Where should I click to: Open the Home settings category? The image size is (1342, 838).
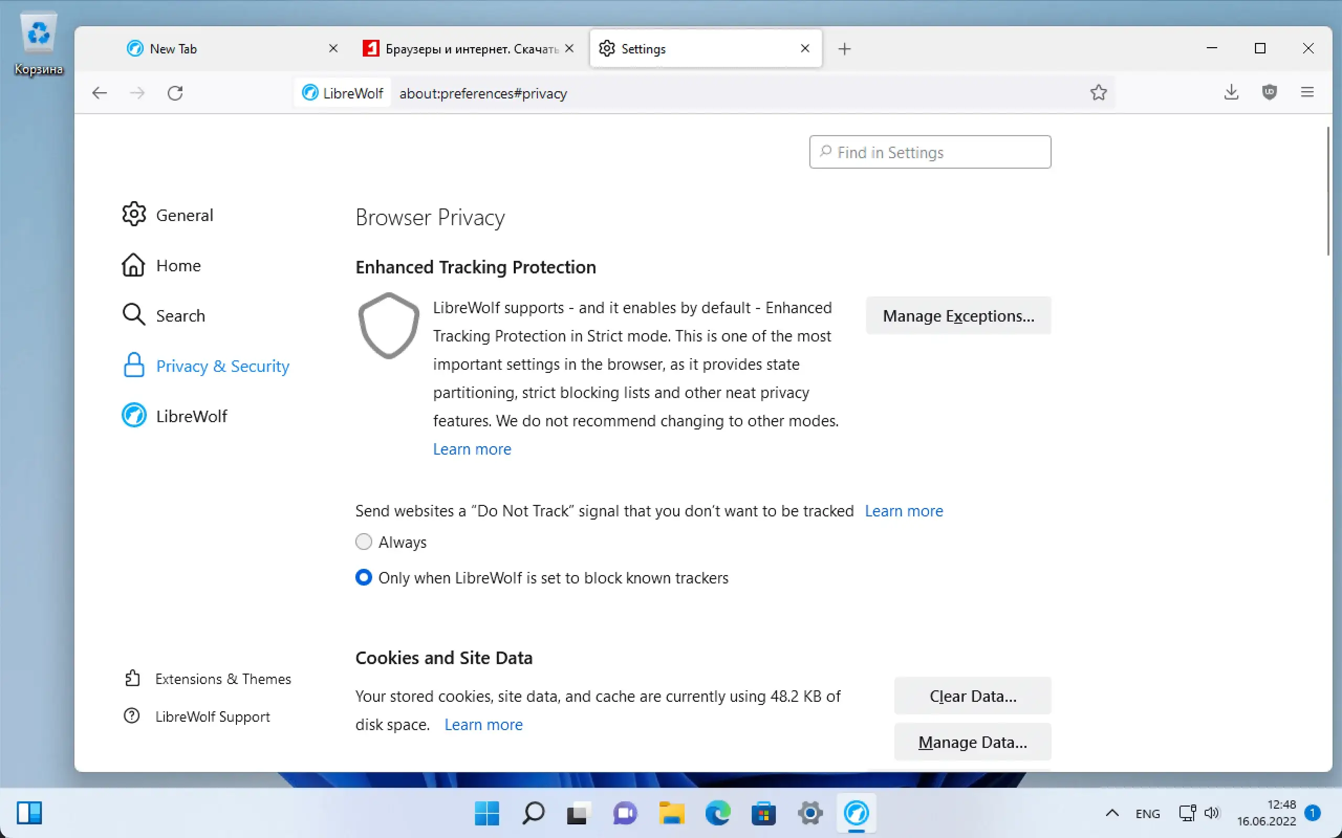click(x=161, y=266)
